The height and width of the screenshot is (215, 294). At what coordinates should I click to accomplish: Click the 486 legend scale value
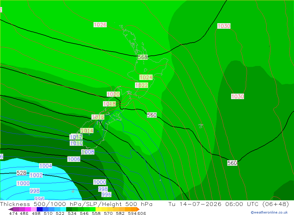[x=24, y=213]
